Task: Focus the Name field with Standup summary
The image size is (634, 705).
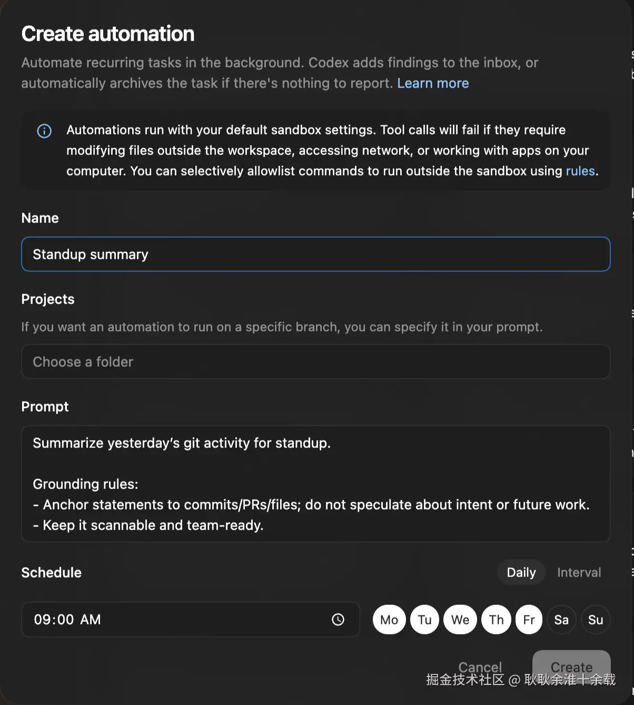Action: [x=315, y=254]
